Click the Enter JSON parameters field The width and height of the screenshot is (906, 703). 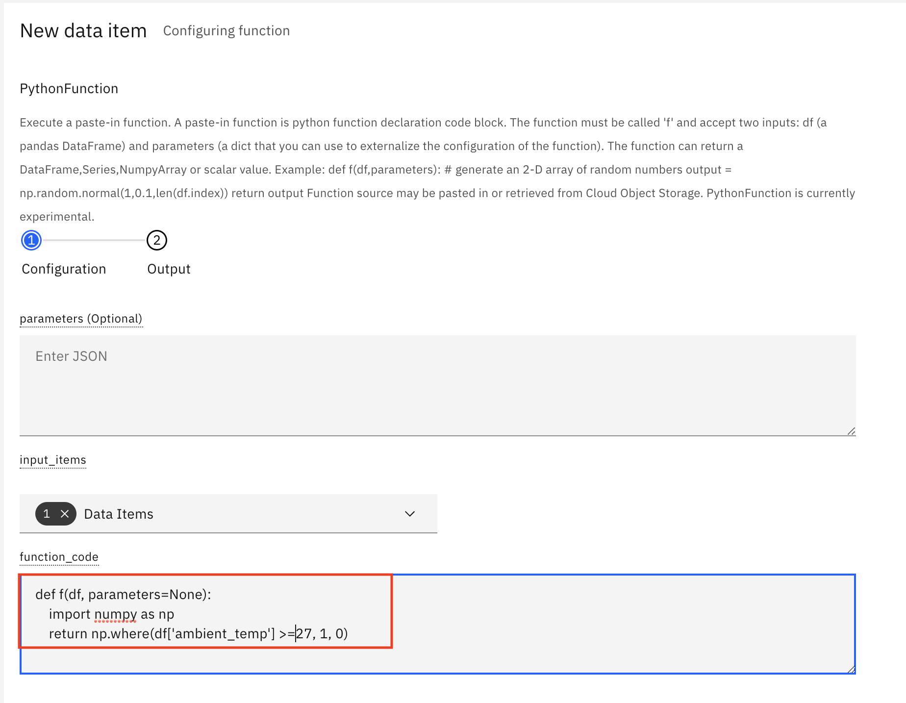pos(438,385)
